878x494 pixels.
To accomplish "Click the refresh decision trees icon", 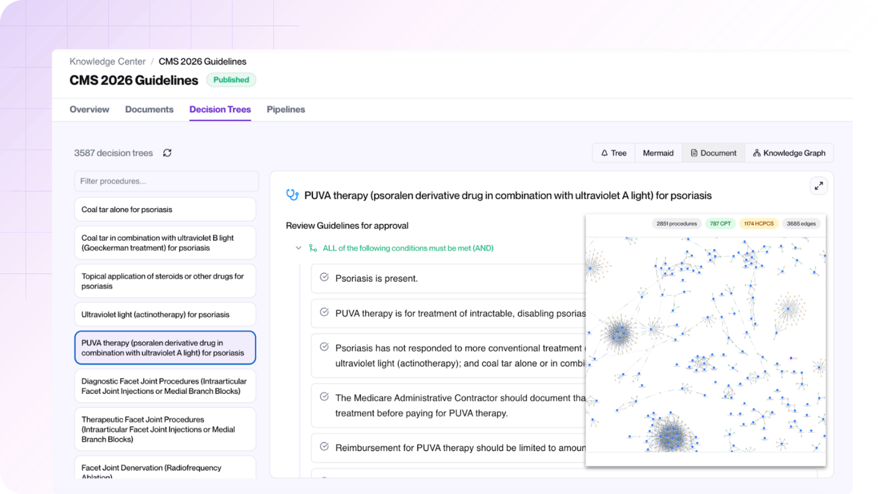I will click(167, 153).
